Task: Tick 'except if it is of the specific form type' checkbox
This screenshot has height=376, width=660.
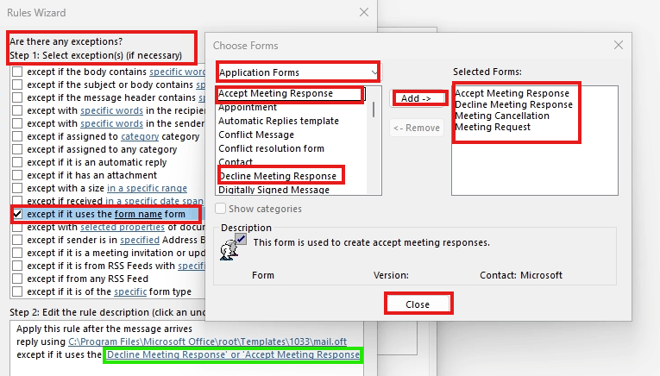Action: 17,291
